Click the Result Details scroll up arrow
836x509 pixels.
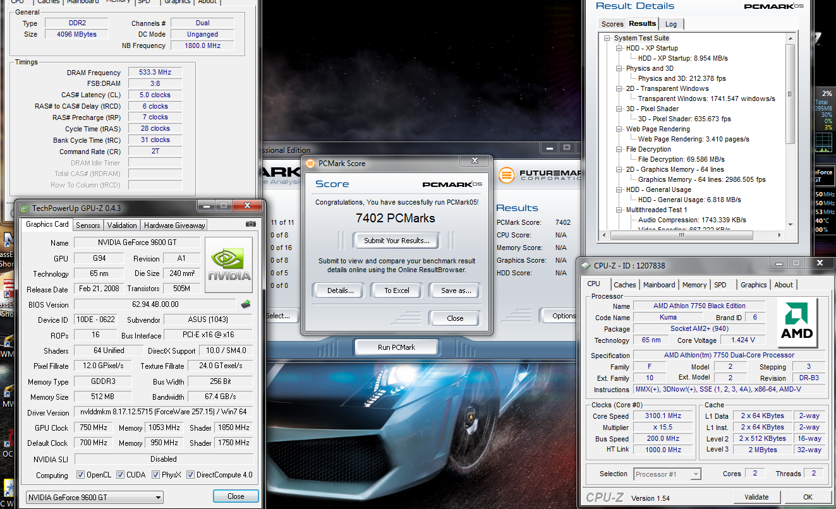(x=791, y=37)
